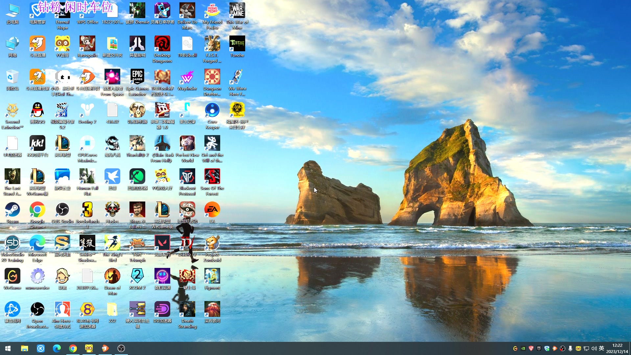Select the Tunche game icon
The height and width of the screenshot is (355, 631).
pos(237,47)
